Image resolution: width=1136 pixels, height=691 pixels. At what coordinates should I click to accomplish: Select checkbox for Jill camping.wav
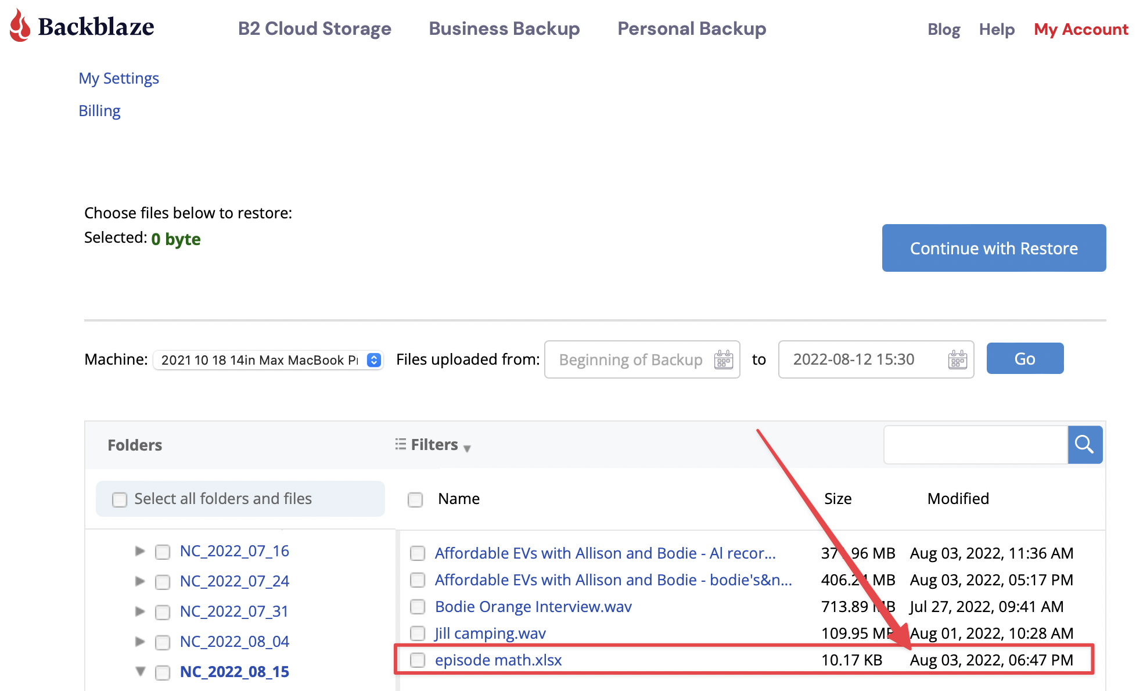coord(418,634)
